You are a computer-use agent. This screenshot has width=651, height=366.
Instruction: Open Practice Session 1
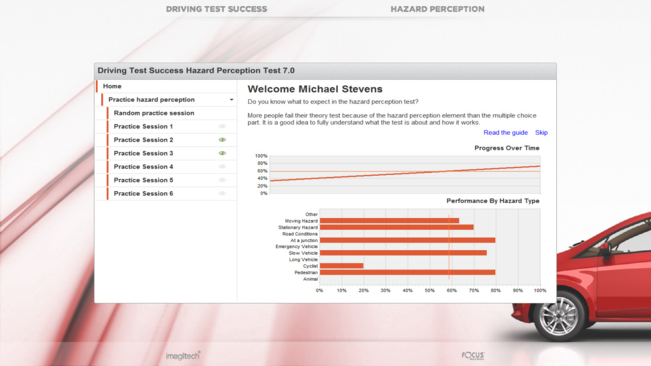[x=143, y=127]
